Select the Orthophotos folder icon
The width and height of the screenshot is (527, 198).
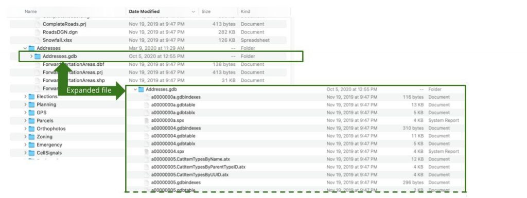point(31,129)
